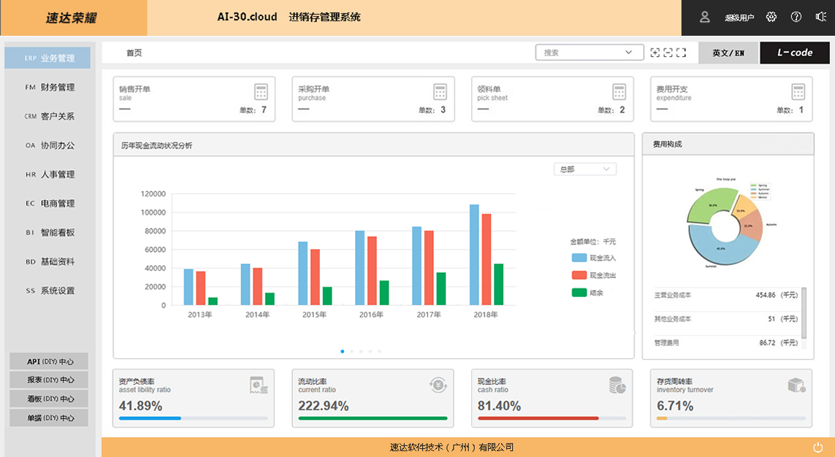835x457 pixels.
Task: Click the user profile avatar icon
Action: (x=705, y=17)
